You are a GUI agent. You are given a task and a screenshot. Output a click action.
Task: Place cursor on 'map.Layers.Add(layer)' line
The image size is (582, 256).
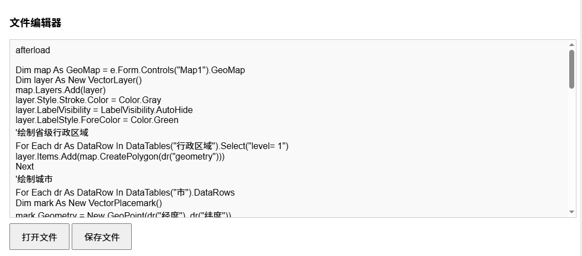(61, 90)
